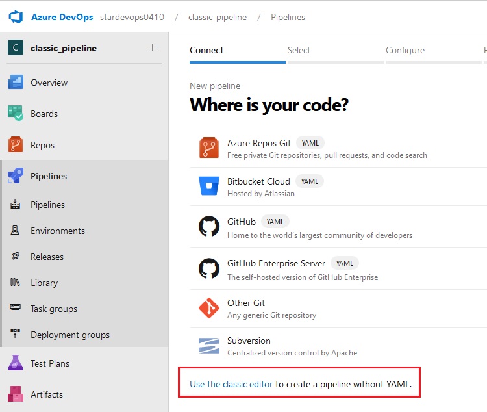Open the Environments sidebar label
This screenshot has width=487, height=412.
(58, 231)
